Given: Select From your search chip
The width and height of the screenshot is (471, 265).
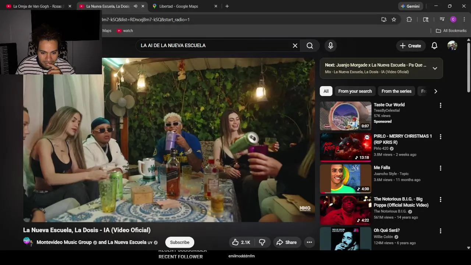Looking at the screenshot, I should [x=355, y=91].
